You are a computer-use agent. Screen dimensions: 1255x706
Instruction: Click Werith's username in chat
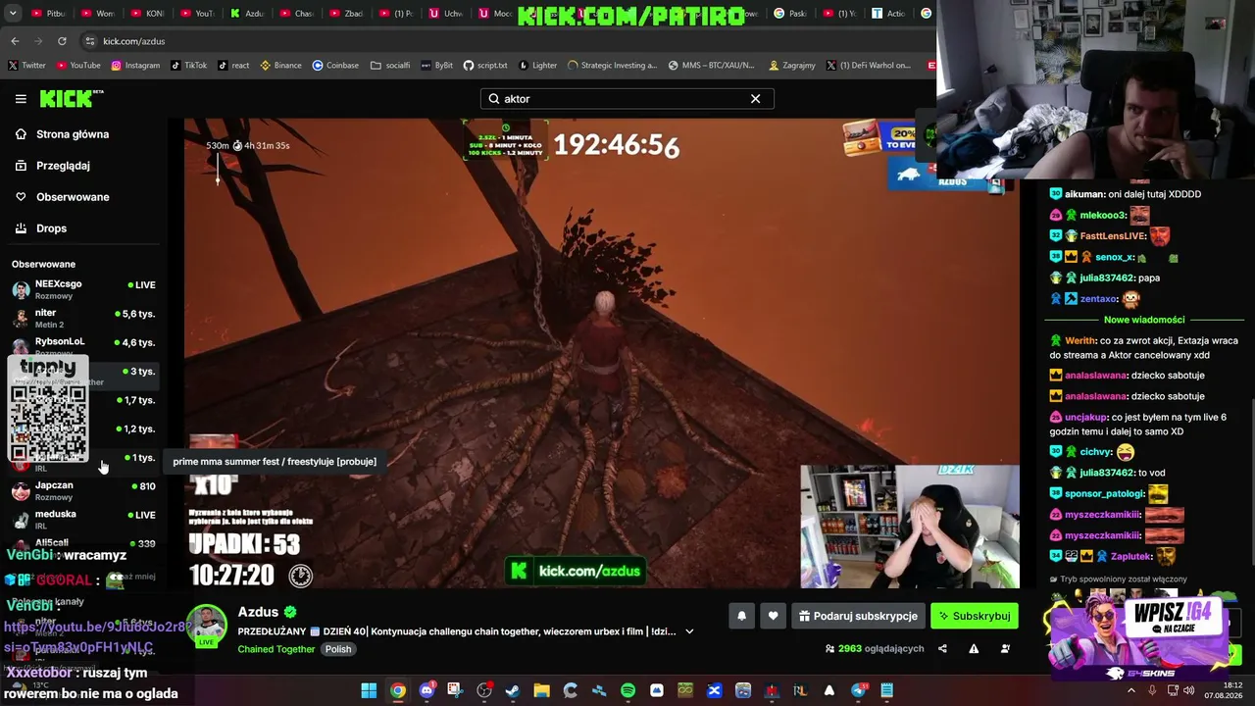[1080, 341]
